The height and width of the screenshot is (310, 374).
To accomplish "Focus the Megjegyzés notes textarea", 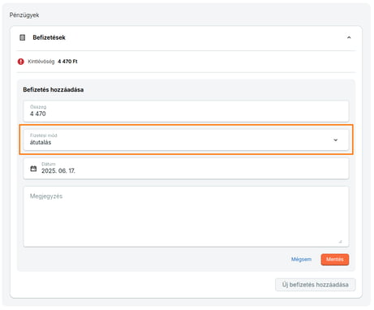I will (x=186, y=217).
